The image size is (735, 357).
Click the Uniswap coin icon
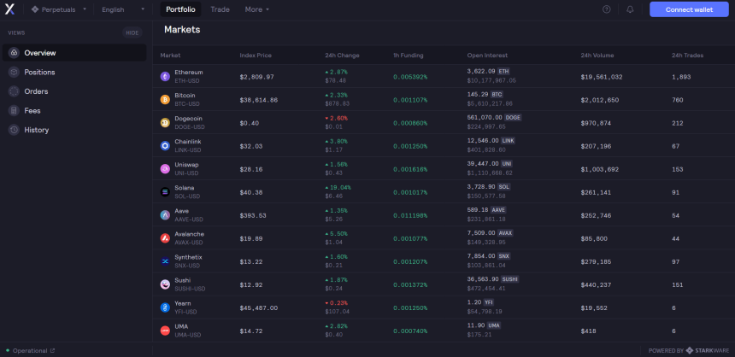(165, 168)
